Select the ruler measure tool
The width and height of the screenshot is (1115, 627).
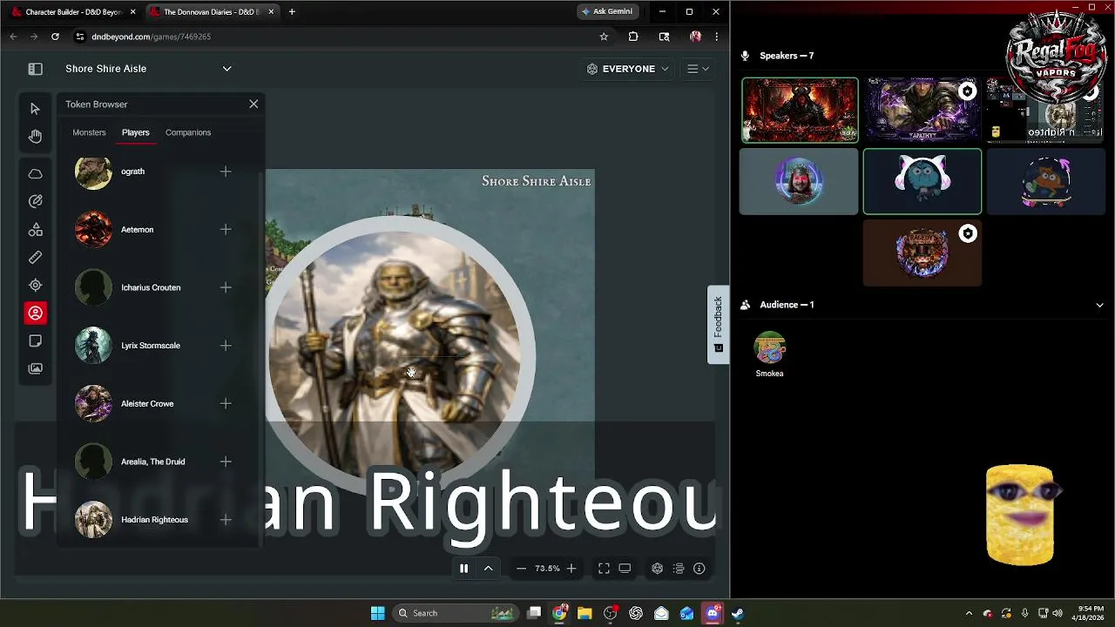click(x=35, y=258)
